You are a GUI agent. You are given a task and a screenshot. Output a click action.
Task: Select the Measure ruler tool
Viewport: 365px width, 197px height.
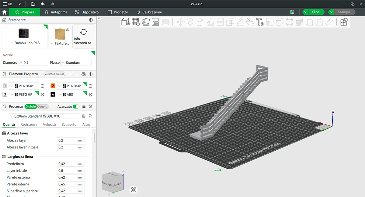pos(329,22)
